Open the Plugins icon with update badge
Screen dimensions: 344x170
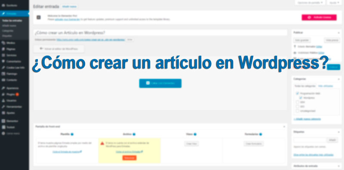[3, 94]
